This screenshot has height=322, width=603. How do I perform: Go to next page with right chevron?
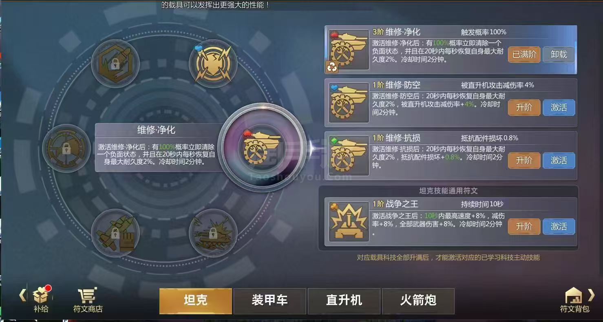click(x=591, y=295)
